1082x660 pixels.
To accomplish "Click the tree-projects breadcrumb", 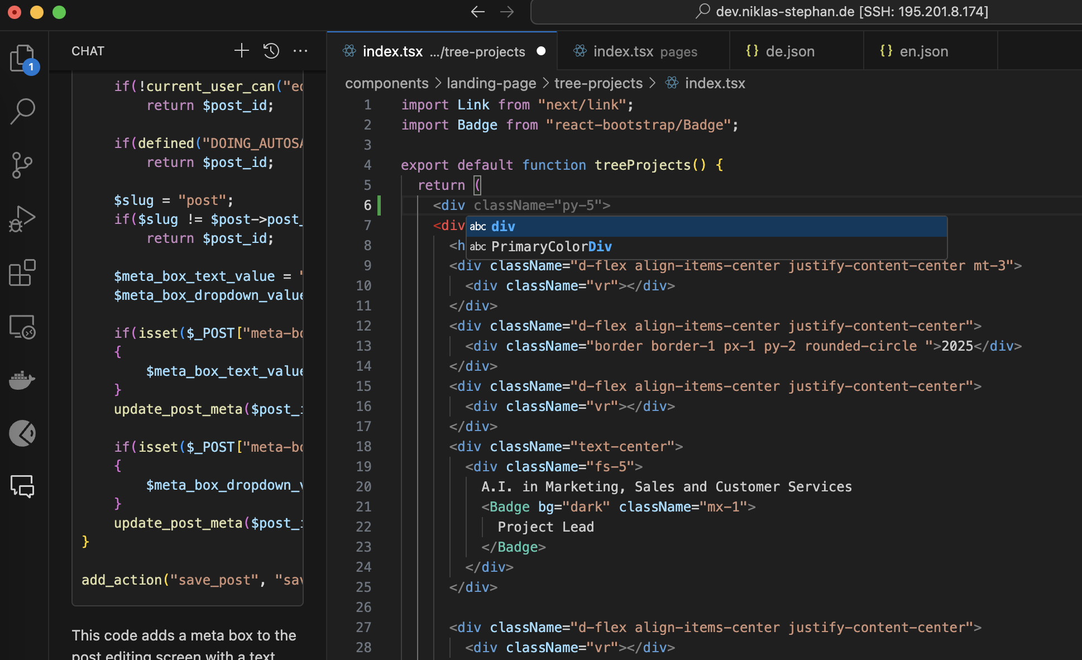I will point(599,83).
